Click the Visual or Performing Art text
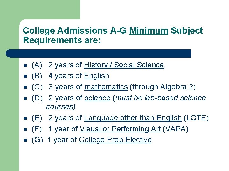Screen dimensions: 229x171 [x=120, y=129]
